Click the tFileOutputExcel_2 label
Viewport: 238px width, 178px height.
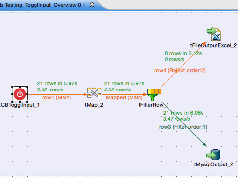pyautogui.click(x=213, y=45)
